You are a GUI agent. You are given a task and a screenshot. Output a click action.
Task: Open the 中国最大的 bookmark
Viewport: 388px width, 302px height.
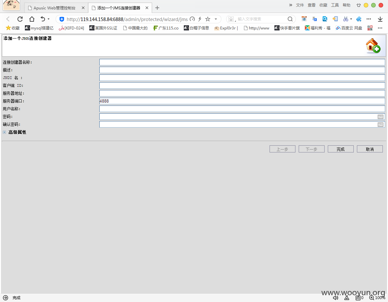[x=135, y=28]
